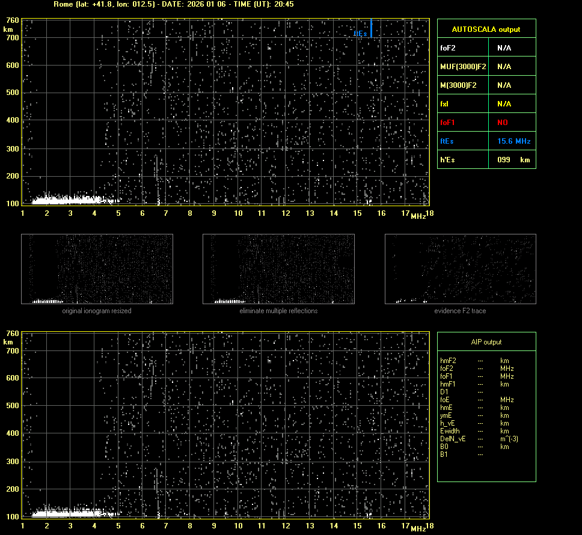This screenshot has width=582, height=535.
Task: Select the MUF(3000)F2 row label
Action: (462, 66)
